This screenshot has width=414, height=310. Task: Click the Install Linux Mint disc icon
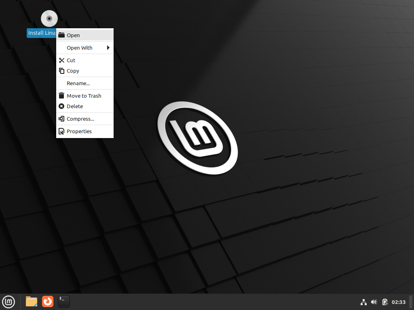coord(49,19)
